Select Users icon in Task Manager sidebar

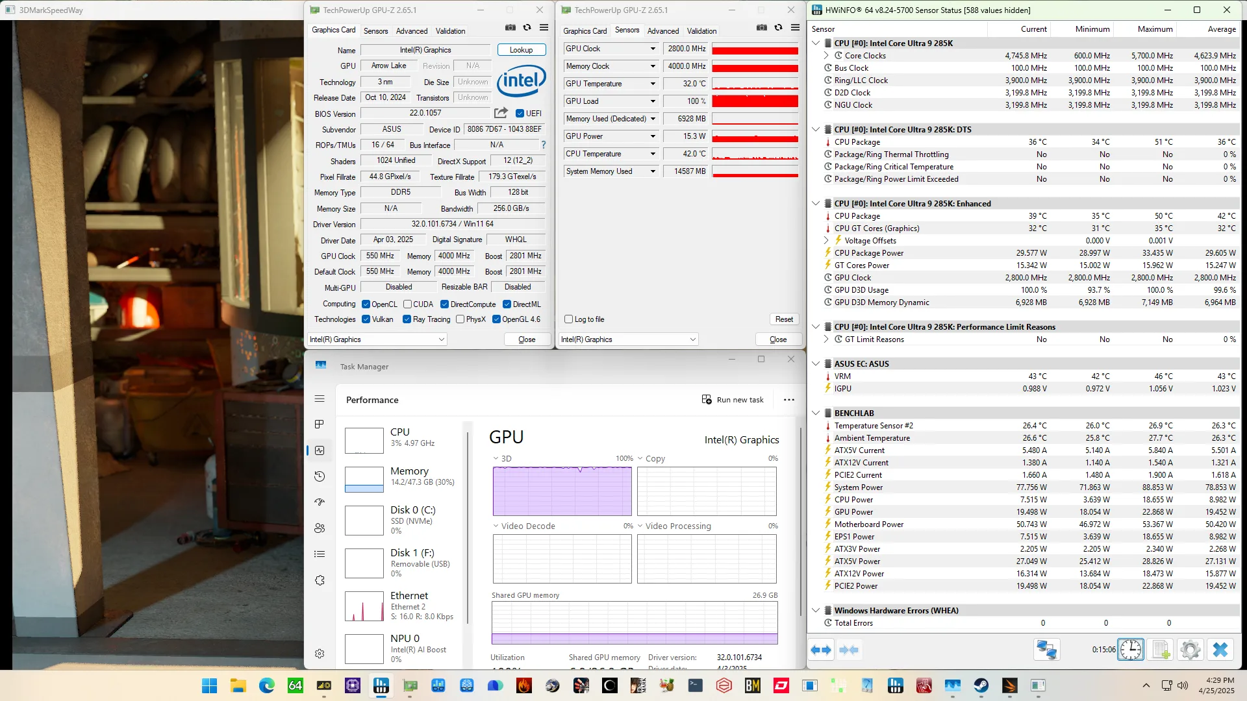pos(320,528)
